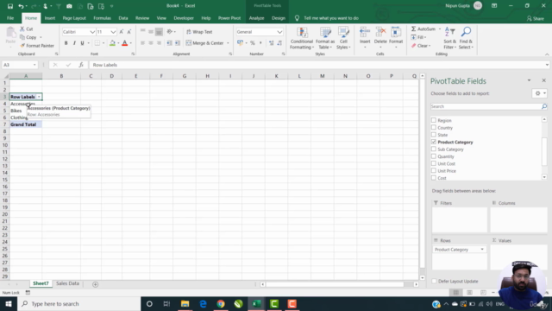Image resolution: width=552 pixels, height=311 pixels.
Task: Click the Font Color red A swatch
Action: [x=124, y=43]
